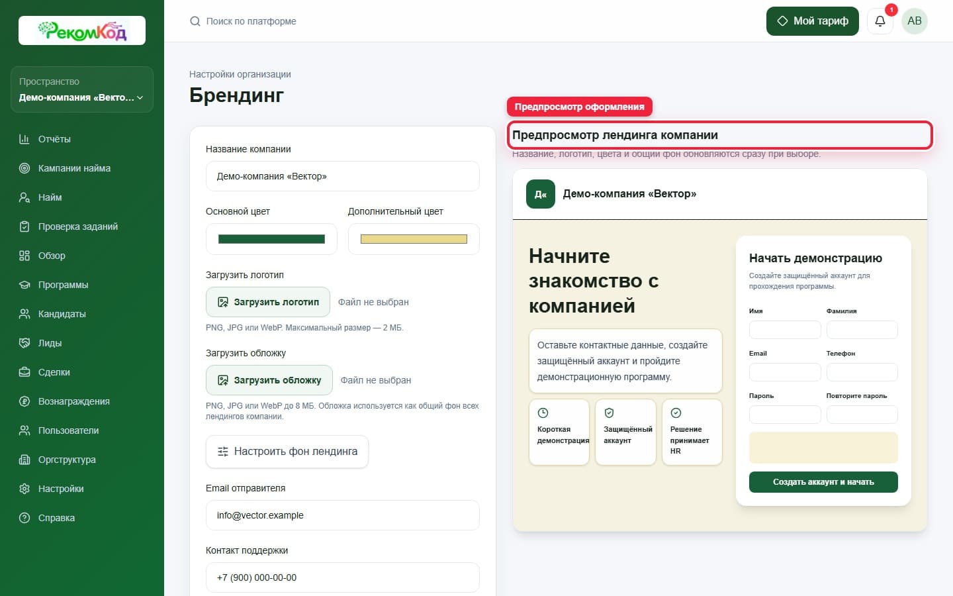Click the Программы graduation cap icon
Screen dimensions: 953x596
24,285
